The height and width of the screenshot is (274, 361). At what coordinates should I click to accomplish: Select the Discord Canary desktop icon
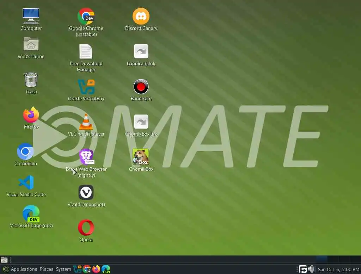coord(141,16)
